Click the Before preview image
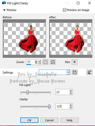Viewport: 95px width, 126px height. 24,38
